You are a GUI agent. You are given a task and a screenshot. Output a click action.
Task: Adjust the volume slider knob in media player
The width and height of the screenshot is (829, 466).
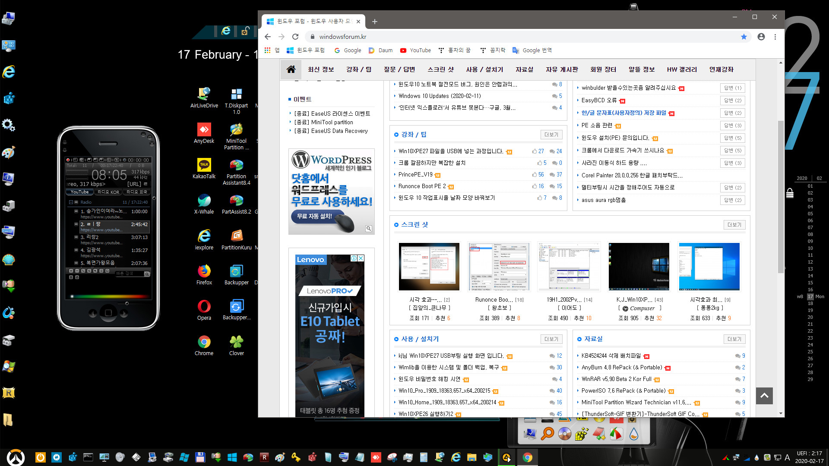click(x=127, y=303)
